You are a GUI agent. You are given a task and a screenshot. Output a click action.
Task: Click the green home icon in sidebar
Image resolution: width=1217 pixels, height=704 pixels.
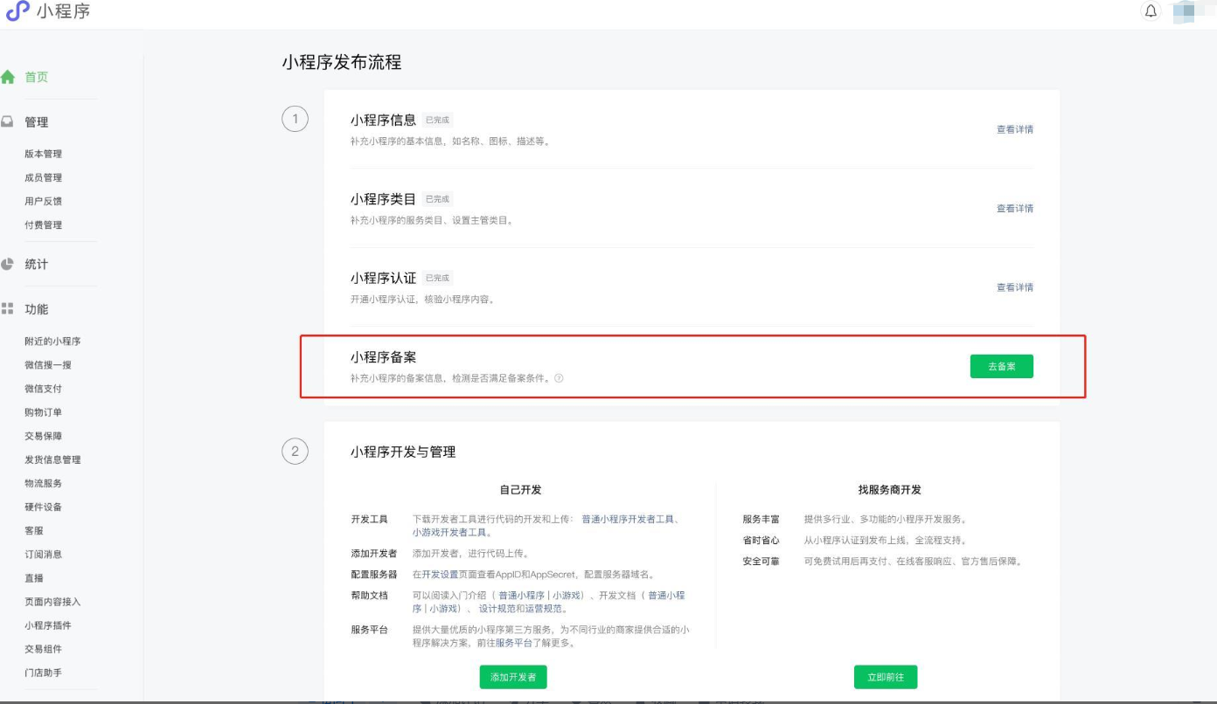[x=8, y=77]
